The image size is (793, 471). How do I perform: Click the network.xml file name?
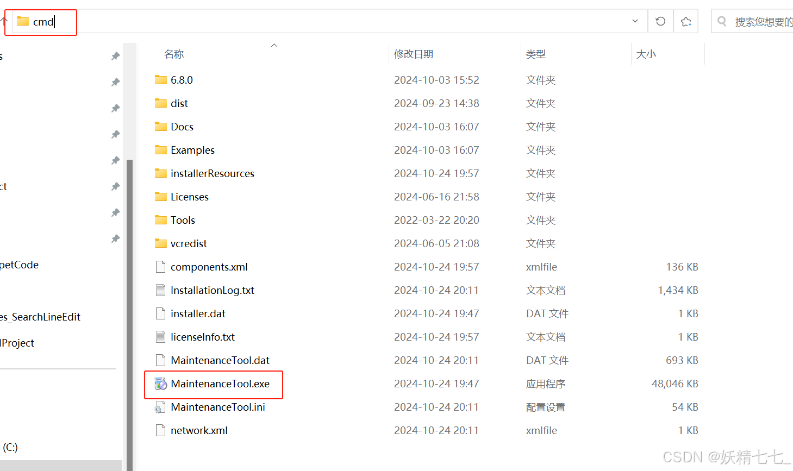click(199, 430)
